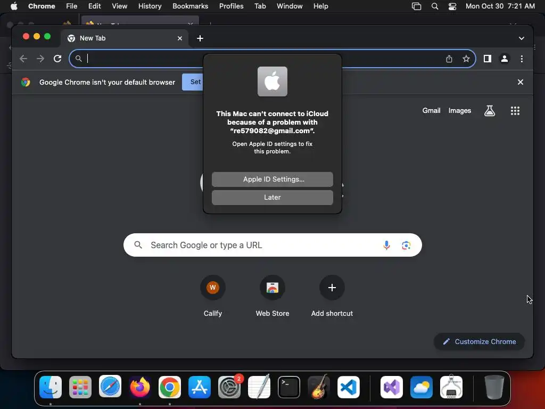Open TextEdit from the Dock
The height and width of the screenshot is (409, 545).
click(259, 387)
